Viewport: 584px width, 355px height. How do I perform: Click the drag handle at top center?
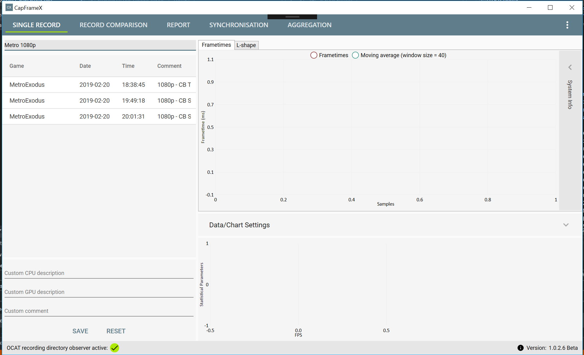click(x=292, y=17)
